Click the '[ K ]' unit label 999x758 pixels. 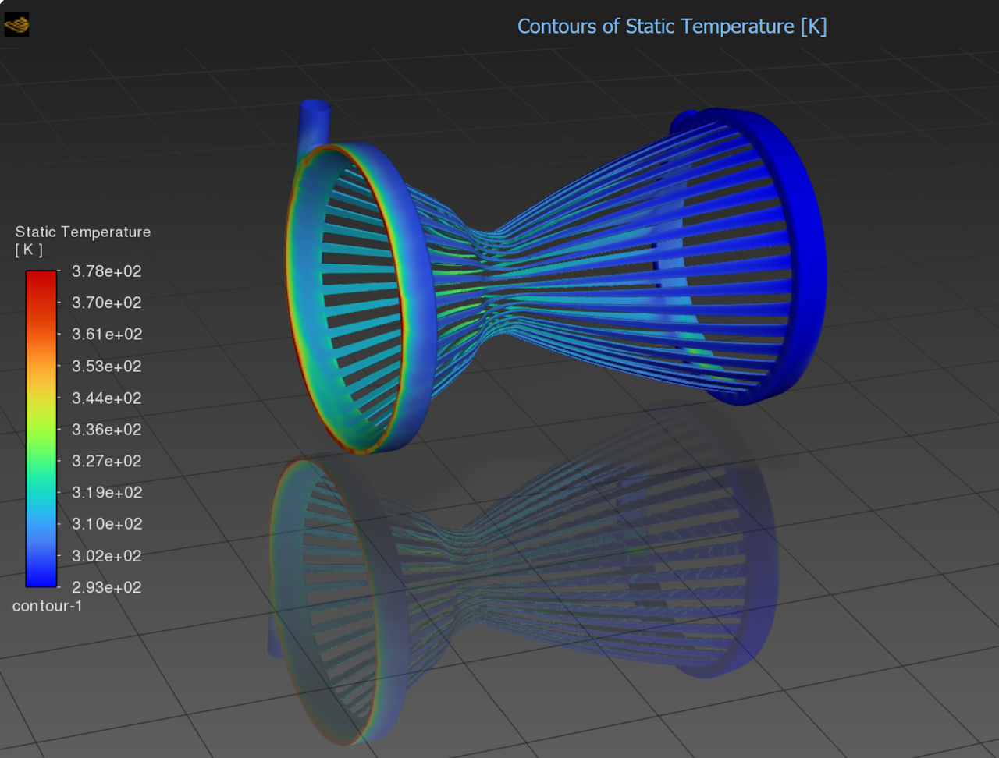tap(29, 250)
